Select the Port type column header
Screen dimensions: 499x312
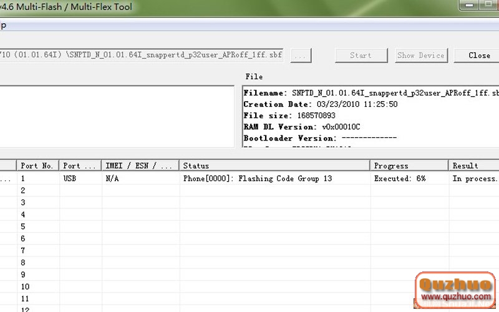80,165
